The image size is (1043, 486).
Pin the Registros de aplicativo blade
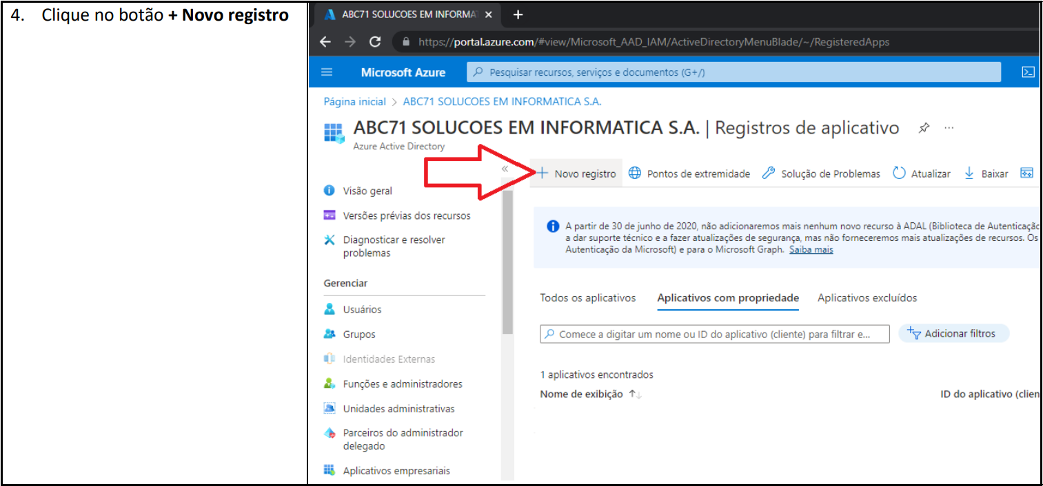point(924,128)
